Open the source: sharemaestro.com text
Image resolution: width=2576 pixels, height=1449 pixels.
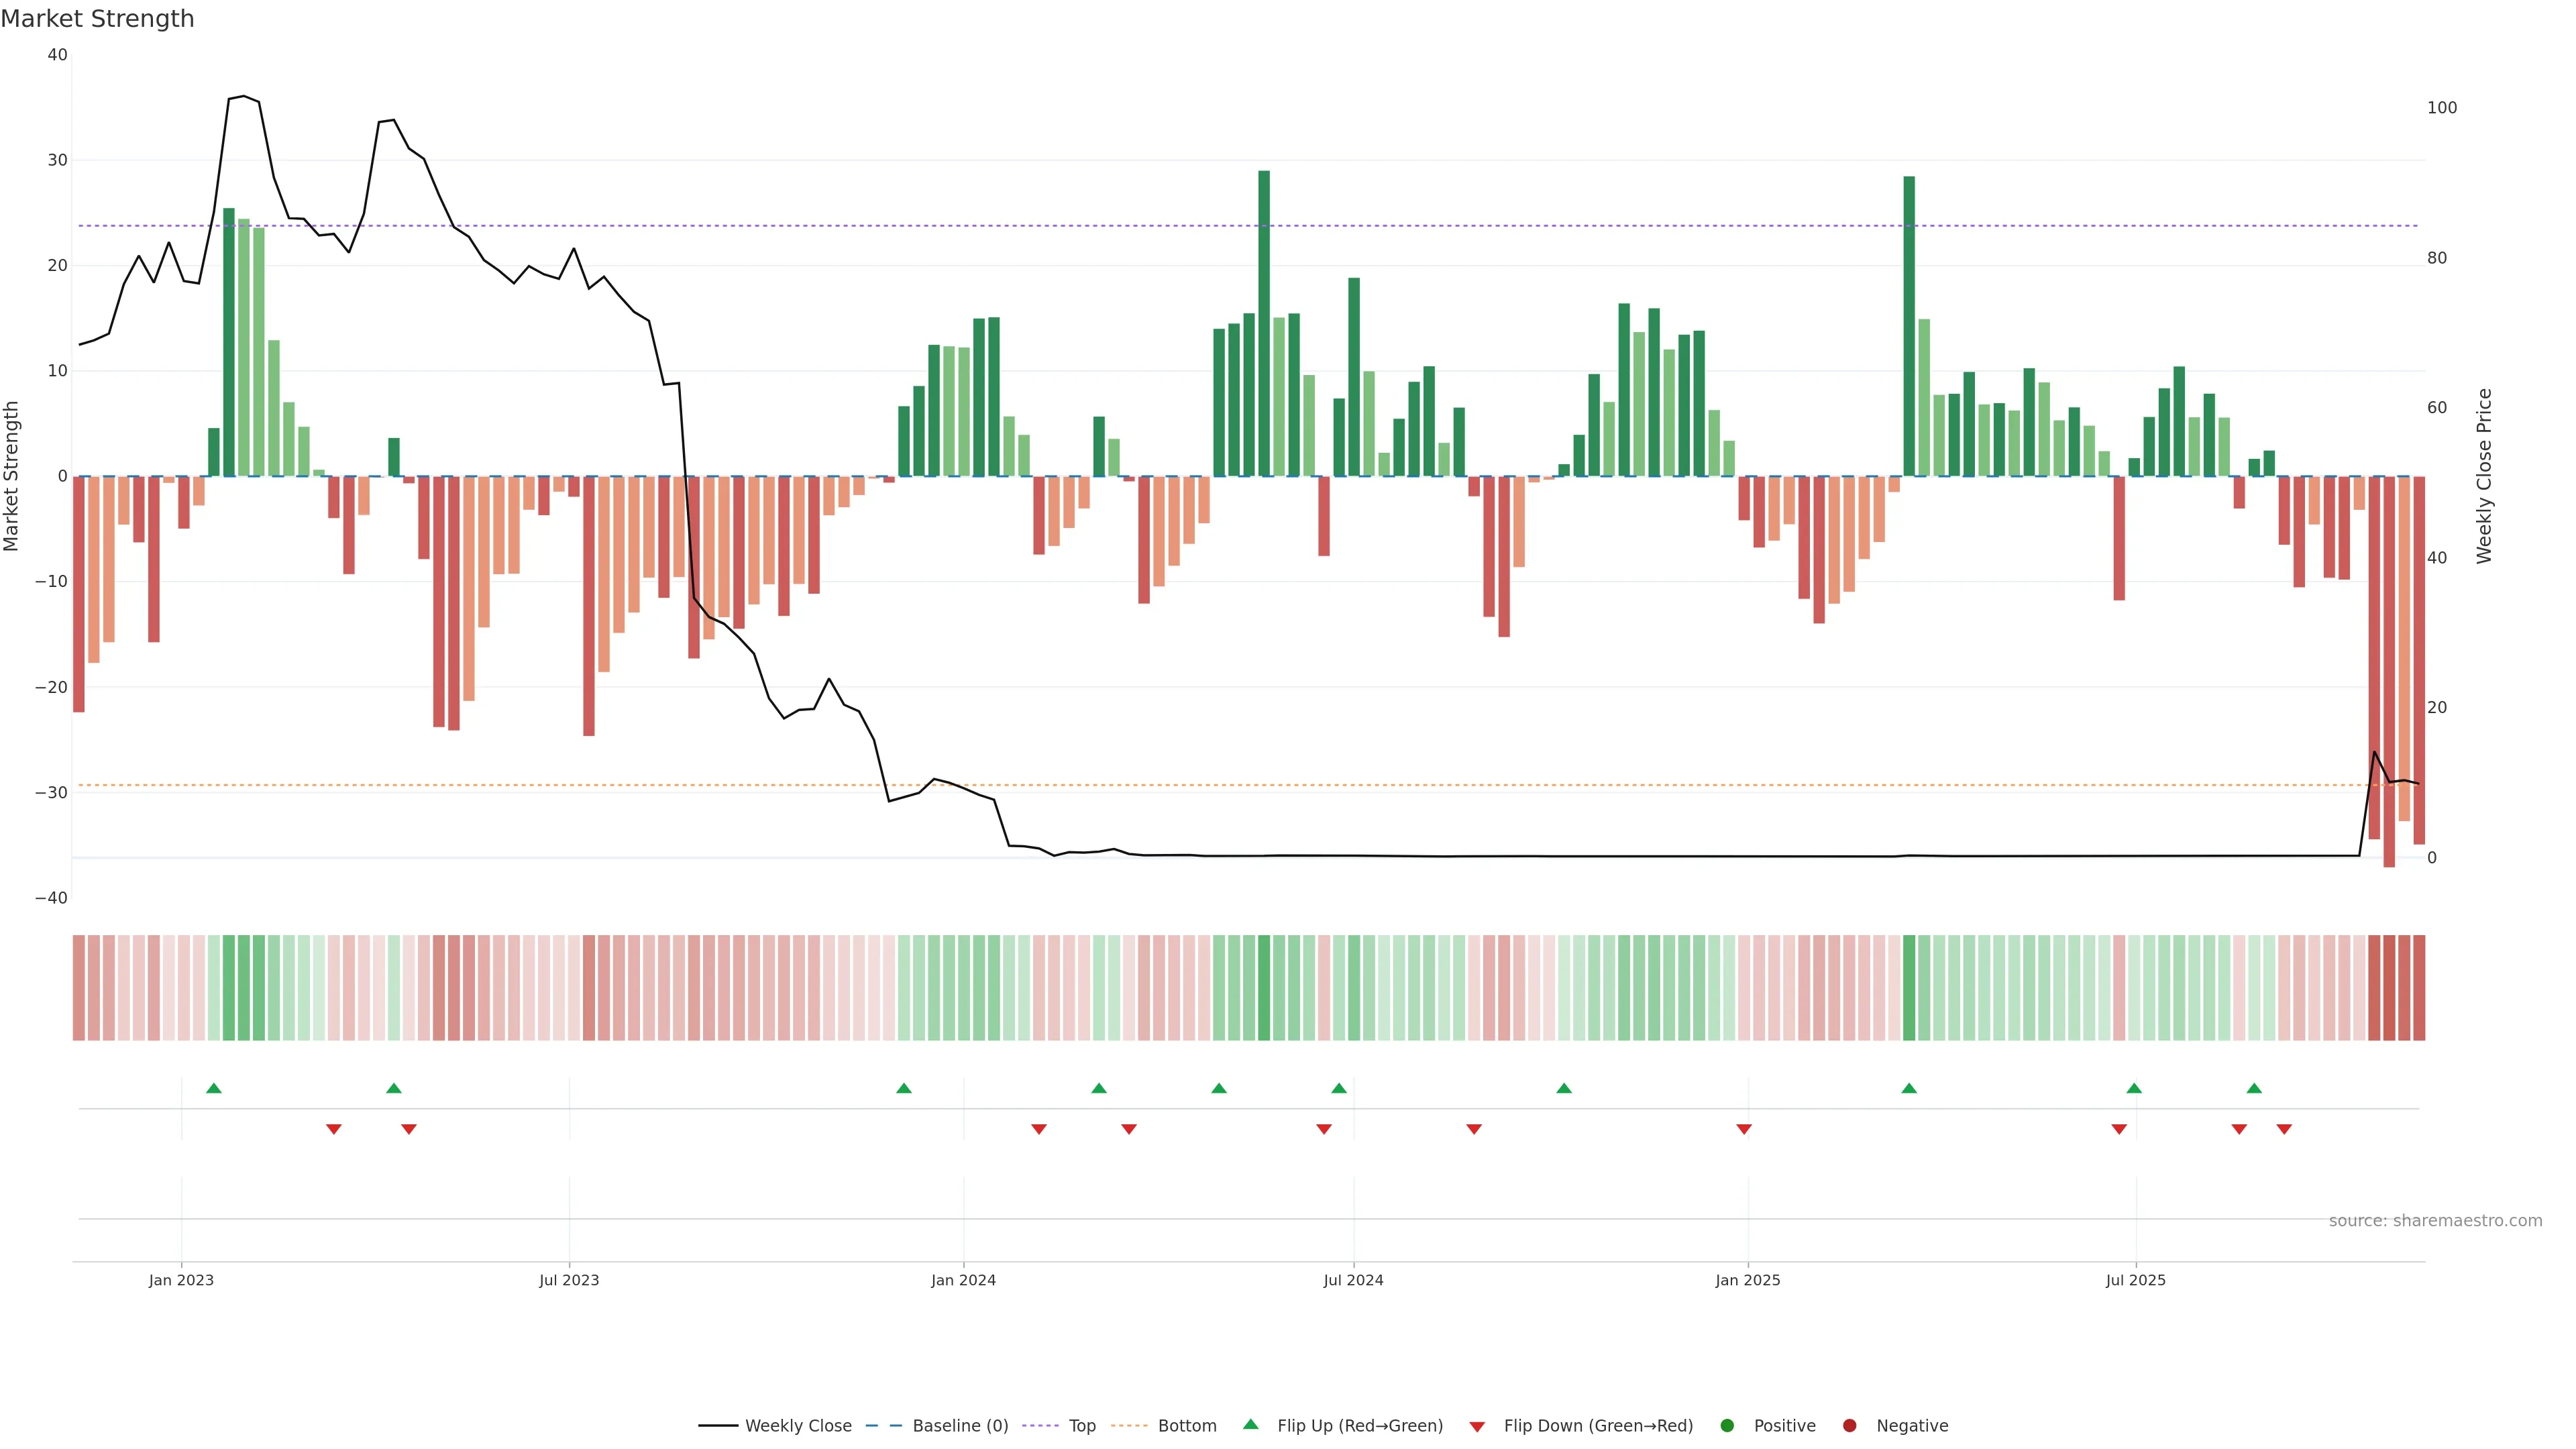(2435, 1220)
